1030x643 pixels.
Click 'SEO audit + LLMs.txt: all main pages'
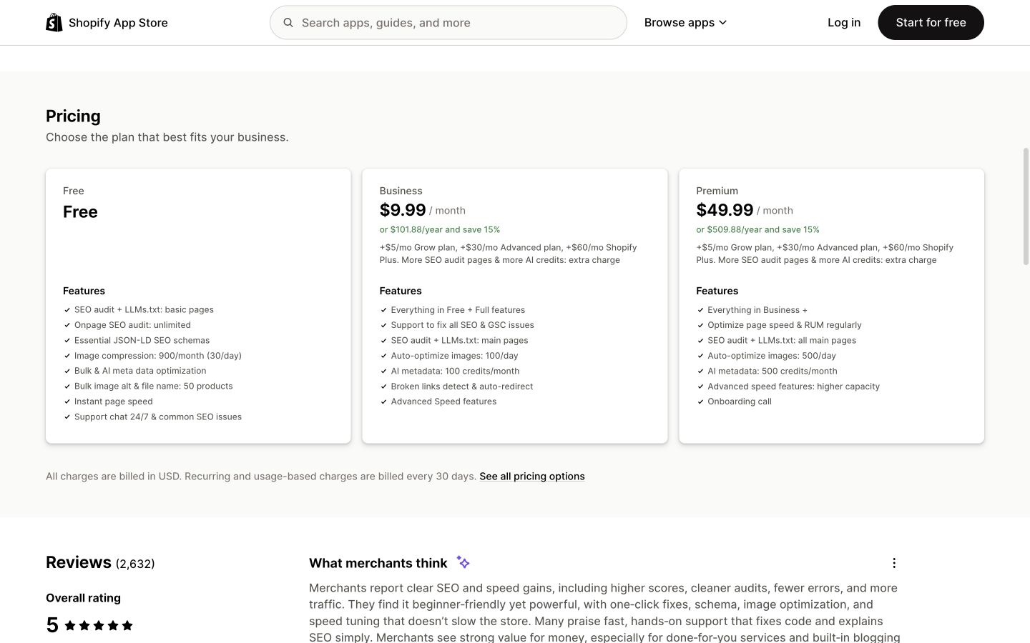[782, 341]
